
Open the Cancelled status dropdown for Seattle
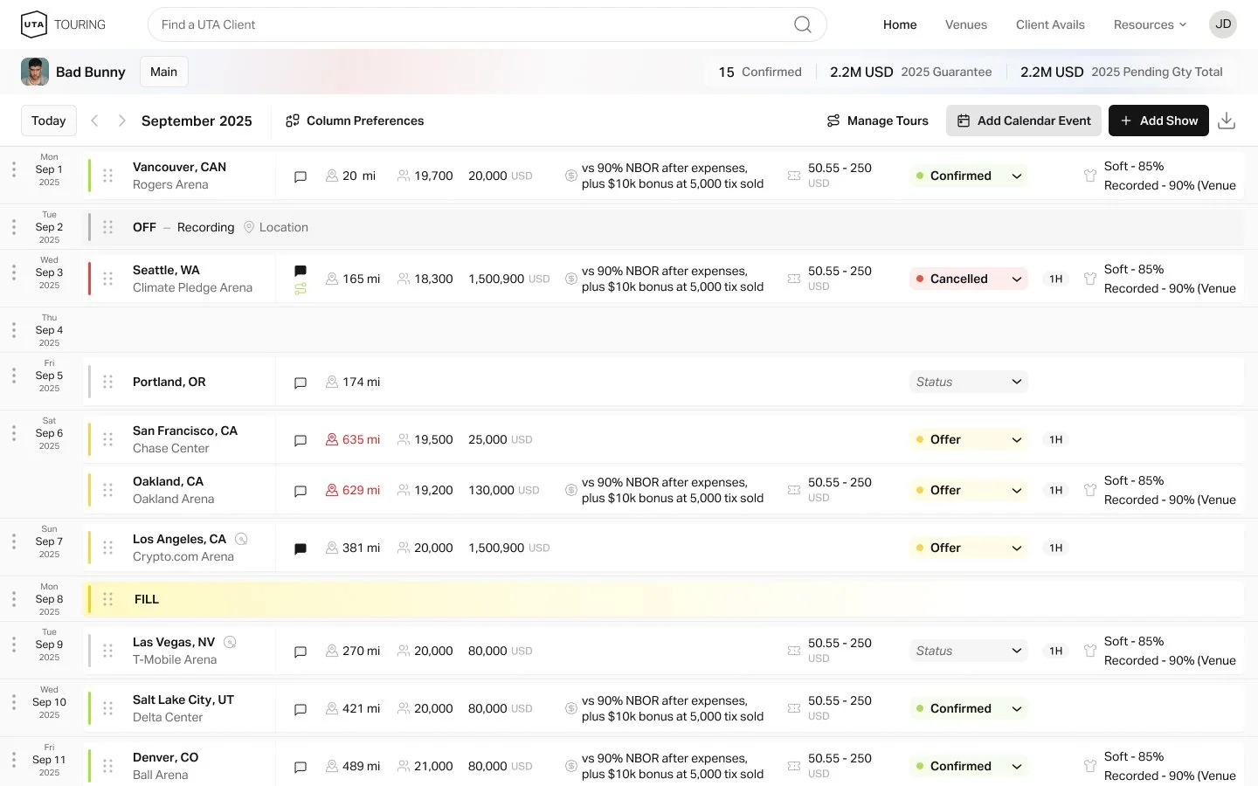coord(969,279)
